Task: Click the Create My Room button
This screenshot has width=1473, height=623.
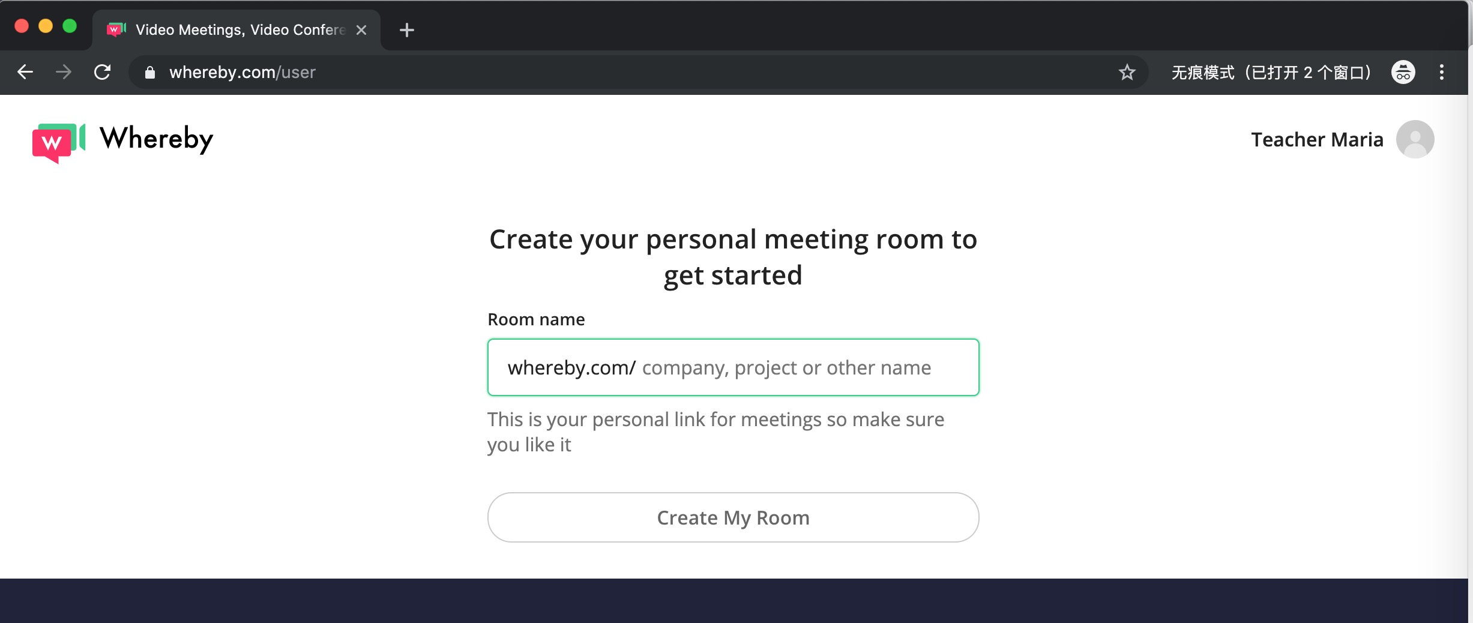Action: (733, 517)
